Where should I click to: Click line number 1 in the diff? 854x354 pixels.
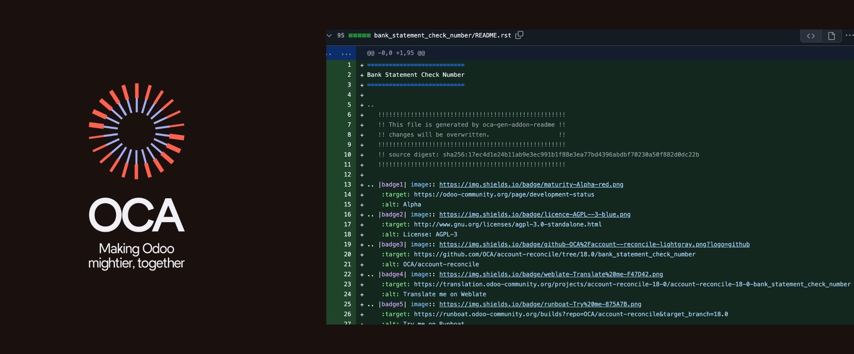[349, 65]
